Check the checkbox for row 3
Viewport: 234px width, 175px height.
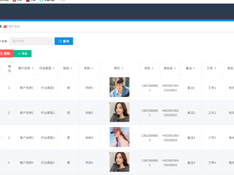(x=1, y=138)
